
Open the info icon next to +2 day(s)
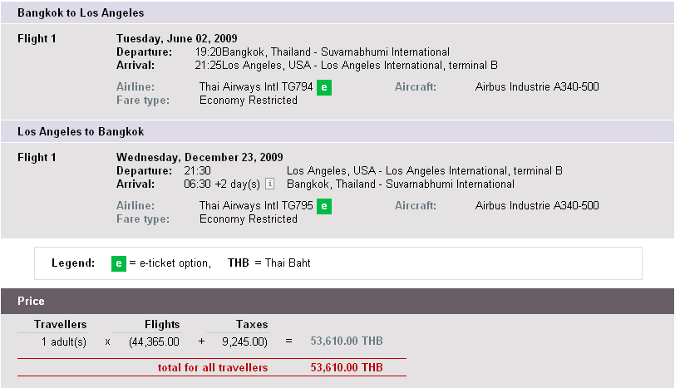point(270,184)
